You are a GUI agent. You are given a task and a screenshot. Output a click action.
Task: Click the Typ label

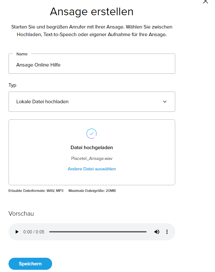[12, 85]
